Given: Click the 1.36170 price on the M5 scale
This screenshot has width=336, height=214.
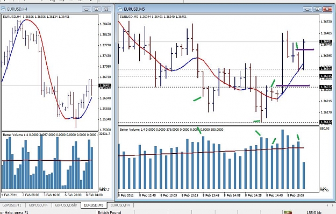Looking at the screenshot, I should 326,112.
